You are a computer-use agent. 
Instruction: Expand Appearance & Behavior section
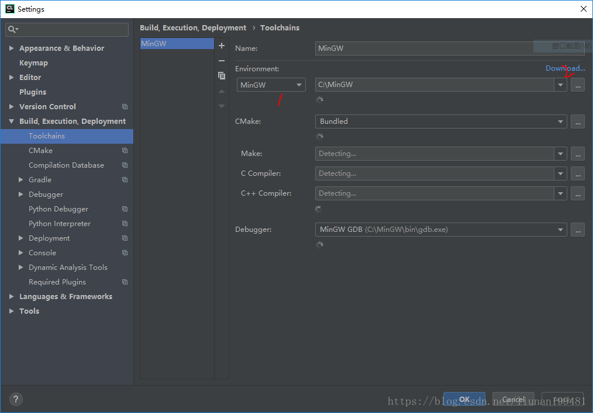[11, 48]
